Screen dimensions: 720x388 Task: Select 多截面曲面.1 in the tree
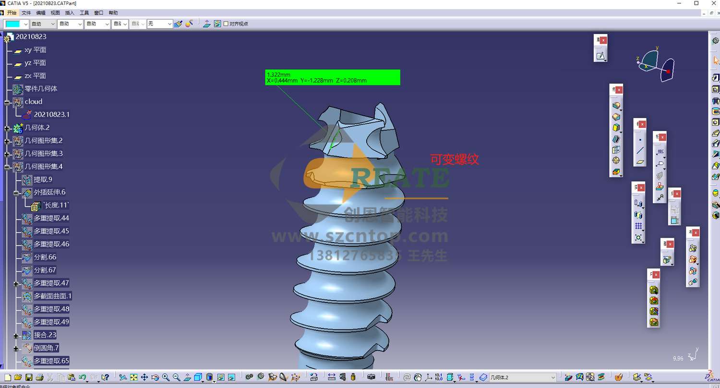[52, 296]
